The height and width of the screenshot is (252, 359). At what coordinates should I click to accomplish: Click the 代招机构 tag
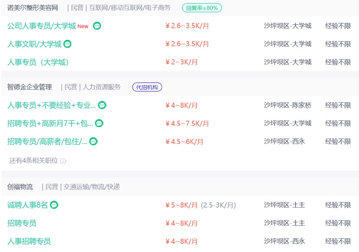[147, 87]
